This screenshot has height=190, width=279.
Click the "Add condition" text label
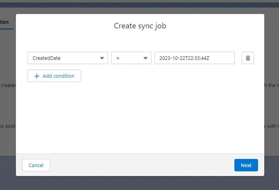pos(58,76)
